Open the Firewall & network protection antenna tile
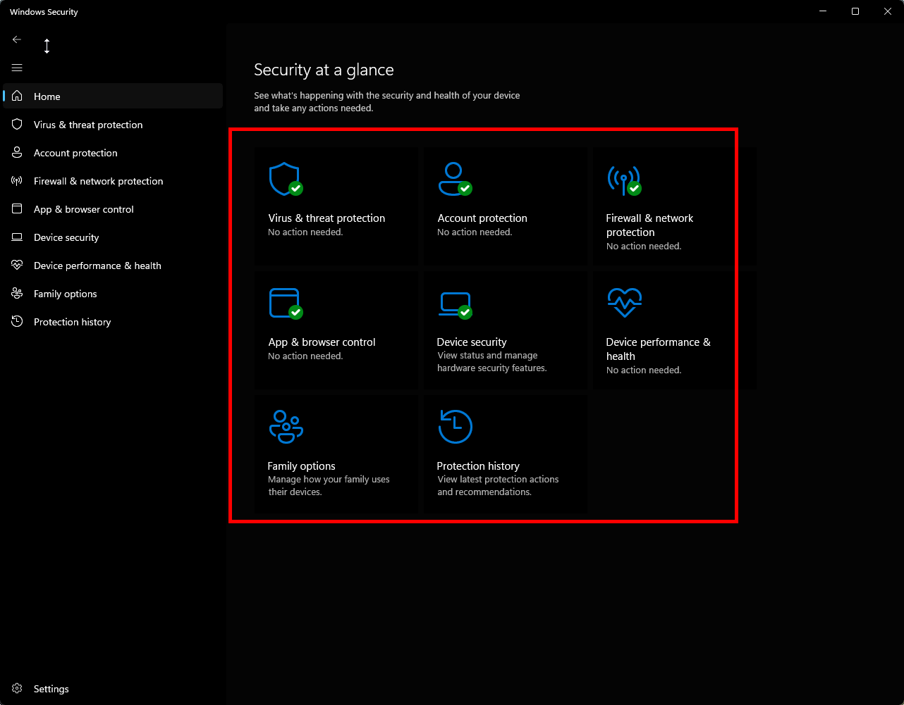904x705 pixels. [x=675, y=206]
